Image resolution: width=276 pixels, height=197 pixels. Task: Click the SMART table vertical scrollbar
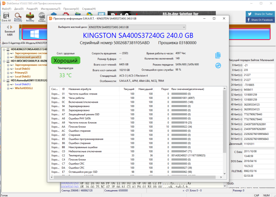224,131
